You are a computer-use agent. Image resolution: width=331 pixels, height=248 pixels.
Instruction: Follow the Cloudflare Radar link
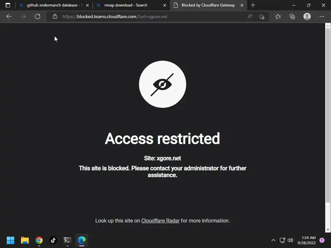click(x=160, y=221)
